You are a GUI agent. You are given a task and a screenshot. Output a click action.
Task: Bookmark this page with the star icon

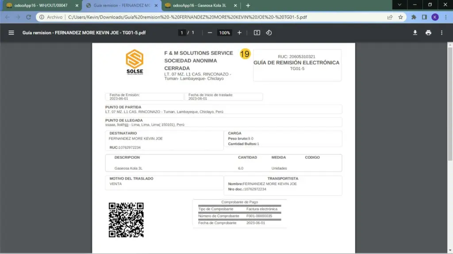(x=400, y=17)
